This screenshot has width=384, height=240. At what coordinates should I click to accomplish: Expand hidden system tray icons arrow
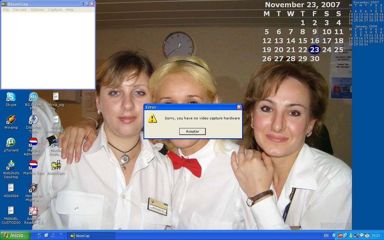[334, 235]
